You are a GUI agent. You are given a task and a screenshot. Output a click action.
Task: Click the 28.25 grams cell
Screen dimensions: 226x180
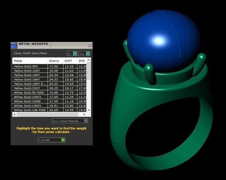tap(55, 88)
